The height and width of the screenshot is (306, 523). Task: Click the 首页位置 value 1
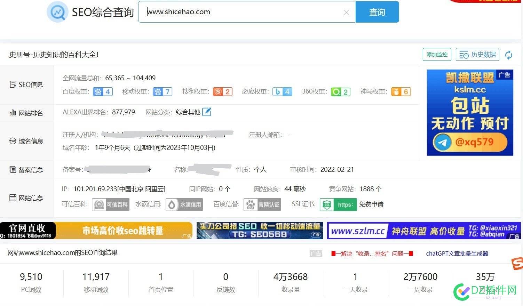pos(161,277)
